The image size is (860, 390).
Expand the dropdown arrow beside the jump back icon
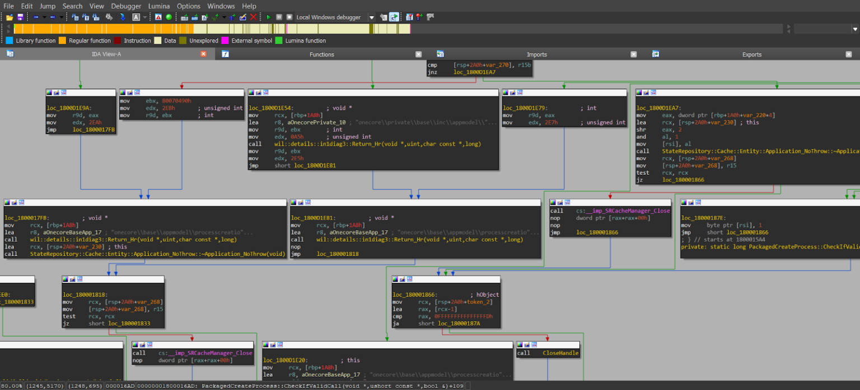pos(45,17)
